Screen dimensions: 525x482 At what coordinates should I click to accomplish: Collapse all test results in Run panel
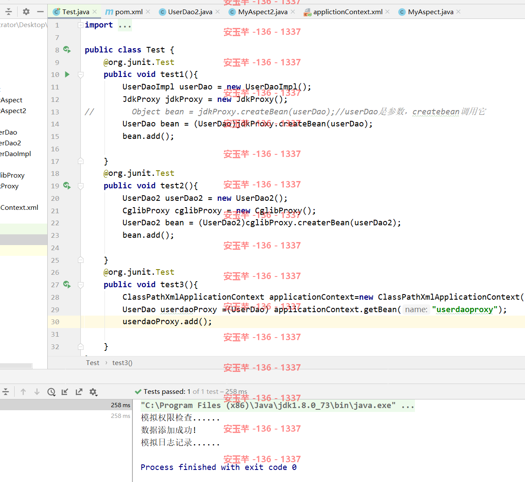[6, 392]
